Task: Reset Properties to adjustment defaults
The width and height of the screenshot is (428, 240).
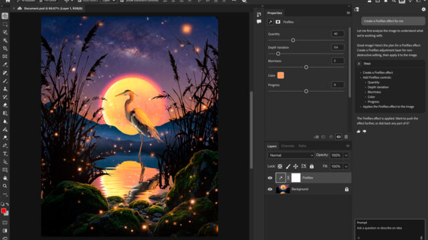Action: (331, 137)
